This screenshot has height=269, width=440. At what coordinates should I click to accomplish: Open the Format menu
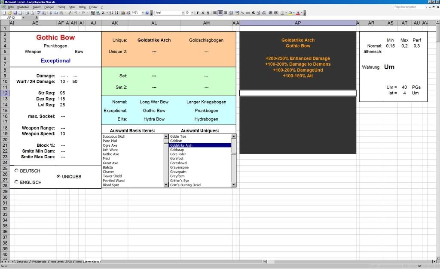(61, 7)
